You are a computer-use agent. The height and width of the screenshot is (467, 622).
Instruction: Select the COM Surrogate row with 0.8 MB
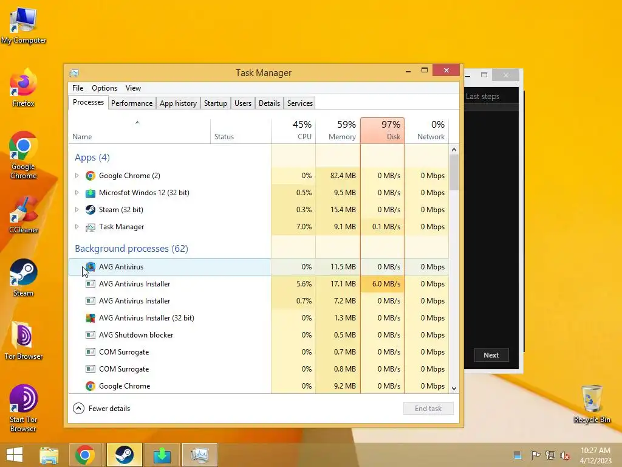[259, 369]
